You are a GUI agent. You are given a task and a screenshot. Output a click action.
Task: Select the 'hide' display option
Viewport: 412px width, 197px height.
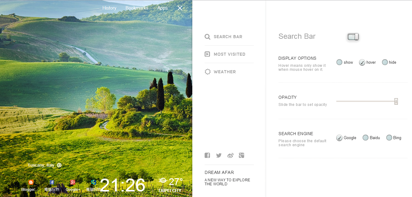coord(385,62)
